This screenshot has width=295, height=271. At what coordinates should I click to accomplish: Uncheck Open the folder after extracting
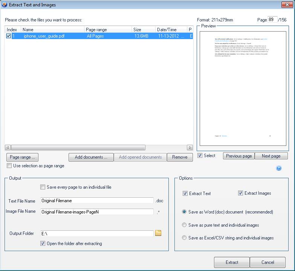click(x=43, y=244)
